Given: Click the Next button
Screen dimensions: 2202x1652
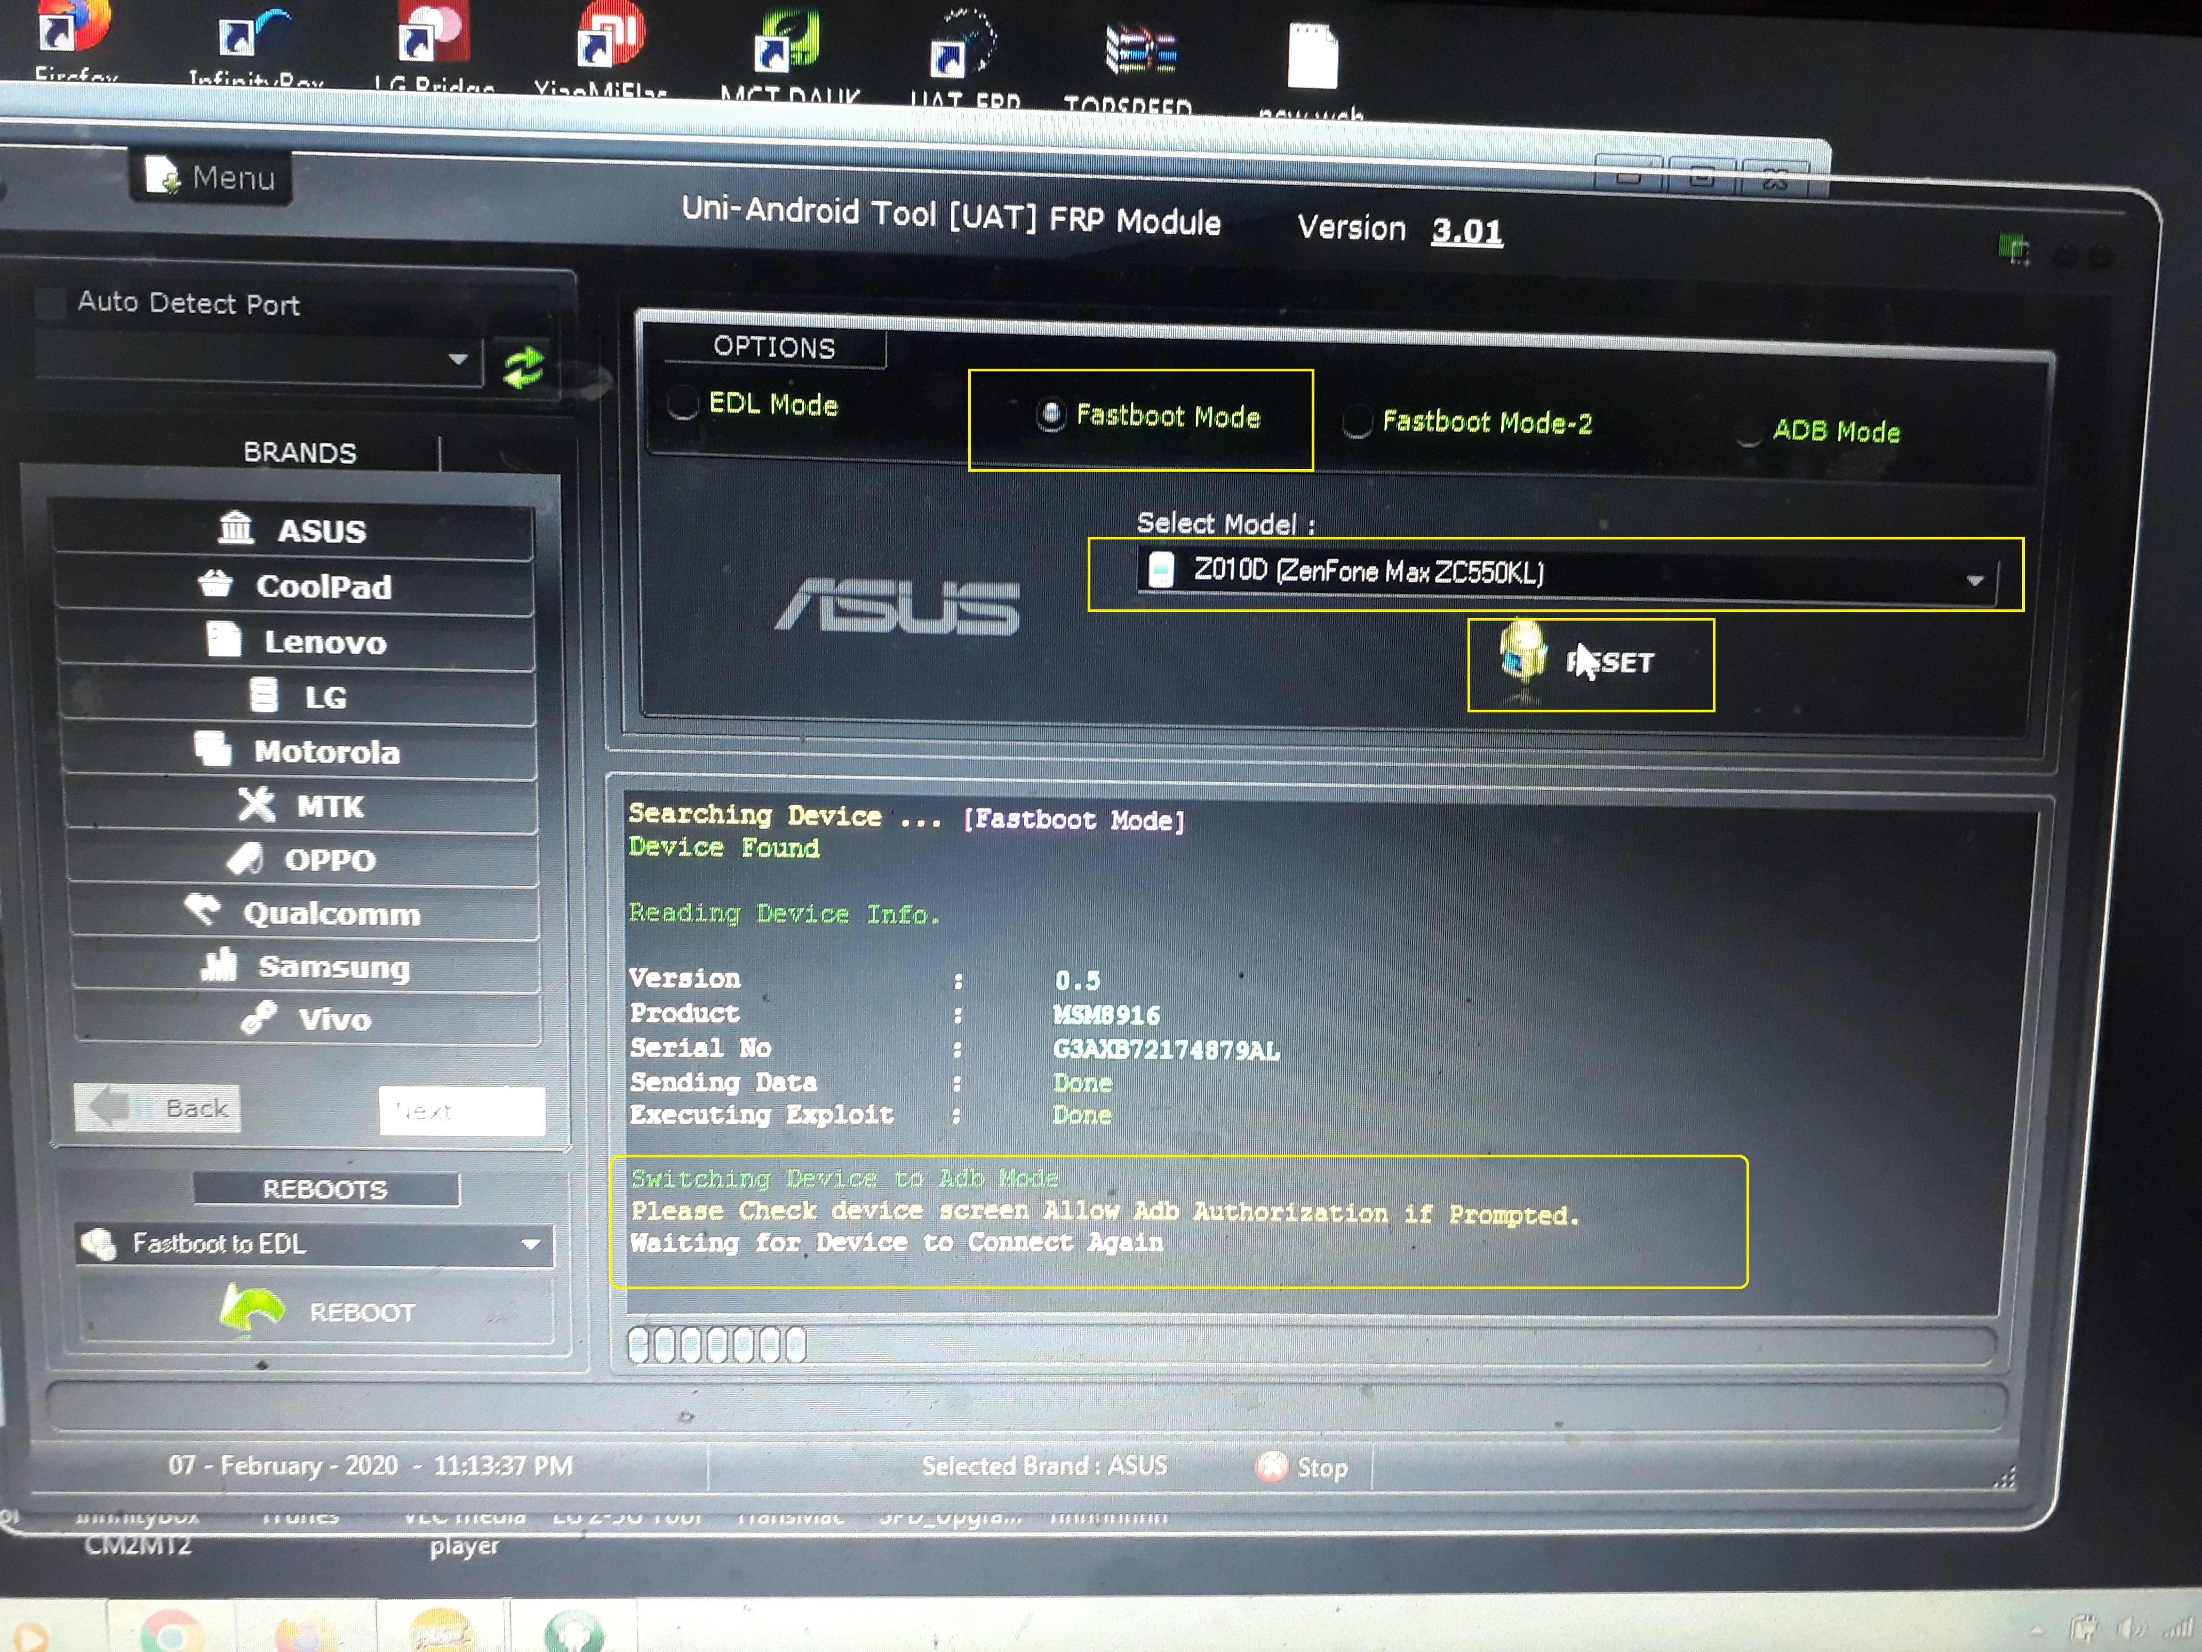Looking at the screenshot, I should point(462,1110).
